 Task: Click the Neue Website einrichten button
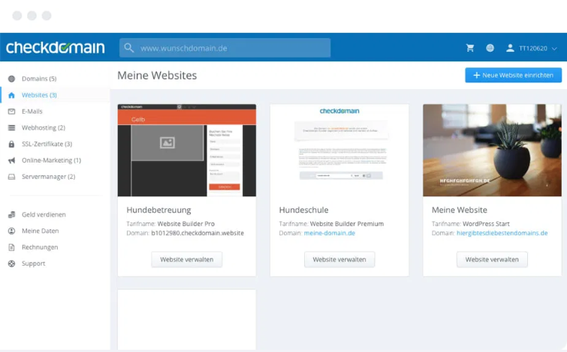(x=513, y=75)
